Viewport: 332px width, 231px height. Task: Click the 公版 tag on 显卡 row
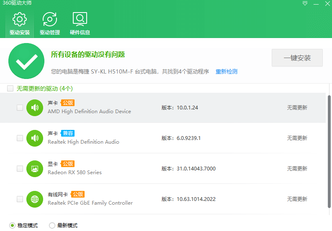coord(67,164)
